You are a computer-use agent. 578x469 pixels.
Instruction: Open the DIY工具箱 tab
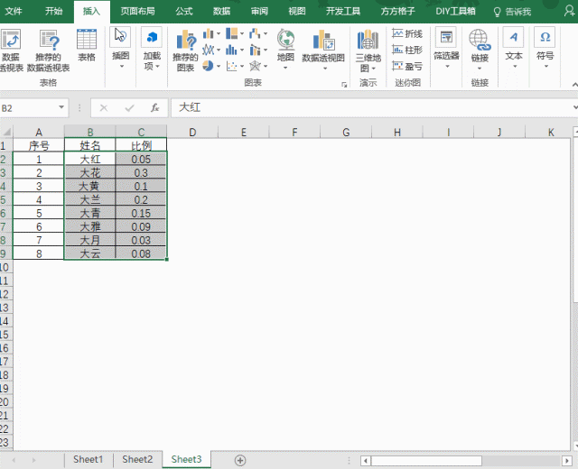pyautogui.click(x=455, y=12)
